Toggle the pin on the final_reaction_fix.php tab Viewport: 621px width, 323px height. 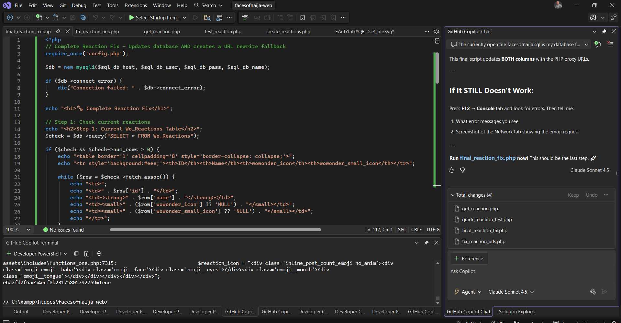click(x=58, y=31)
